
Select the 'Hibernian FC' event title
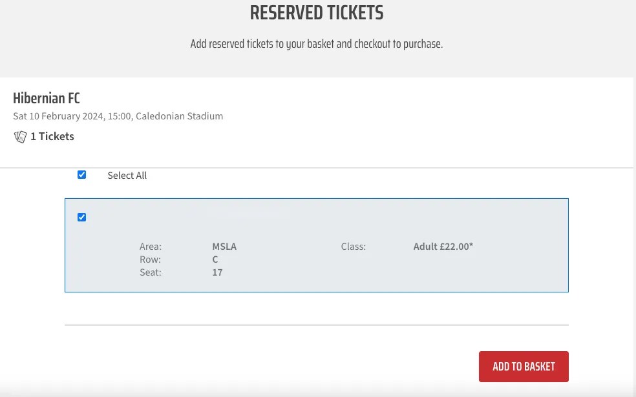tap(46, 98)
